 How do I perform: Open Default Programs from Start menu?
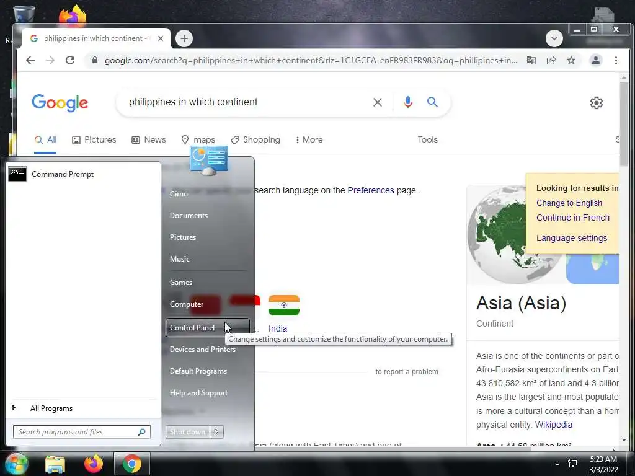[x=208, y=371]
